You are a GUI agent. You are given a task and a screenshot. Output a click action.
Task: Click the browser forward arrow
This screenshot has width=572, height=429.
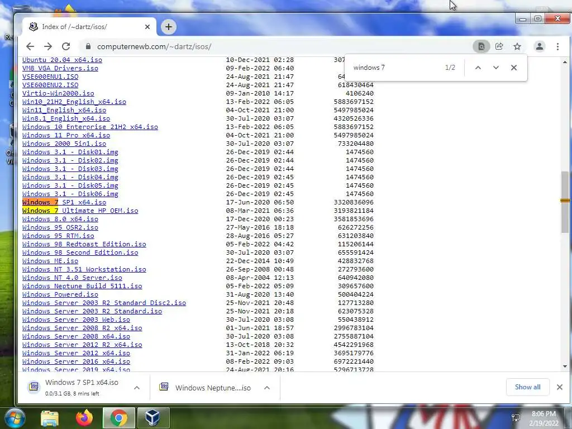pyautogui.click(x=48, y=46)
